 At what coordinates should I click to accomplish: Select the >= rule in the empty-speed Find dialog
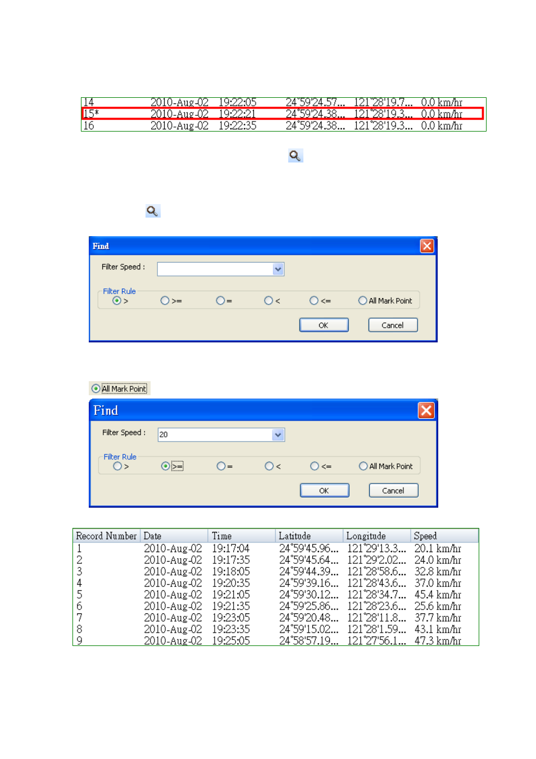[x=165, y=301]
